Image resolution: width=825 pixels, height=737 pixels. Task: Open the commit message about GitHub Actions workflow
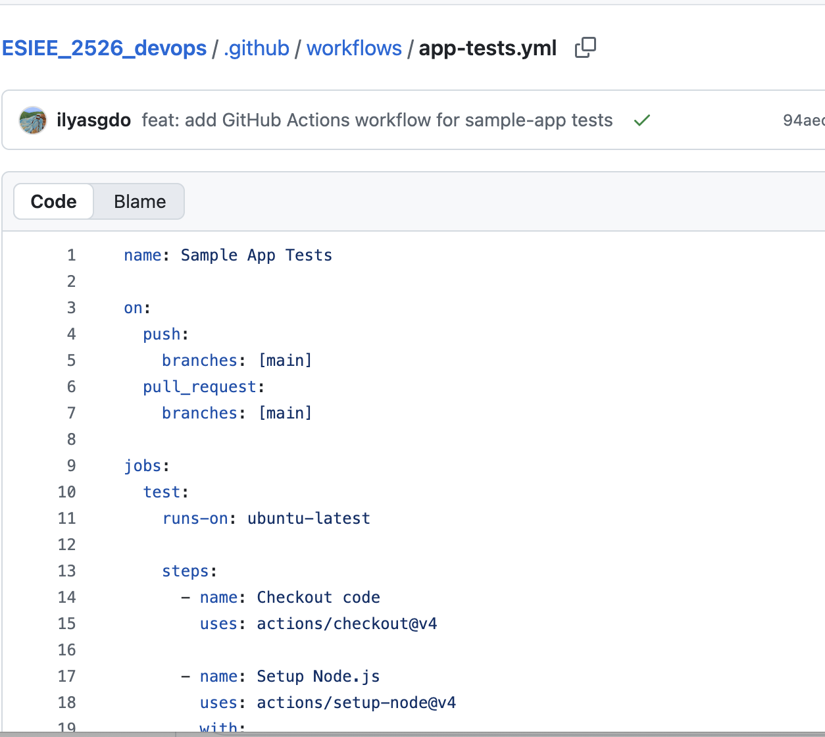point(377,120)
